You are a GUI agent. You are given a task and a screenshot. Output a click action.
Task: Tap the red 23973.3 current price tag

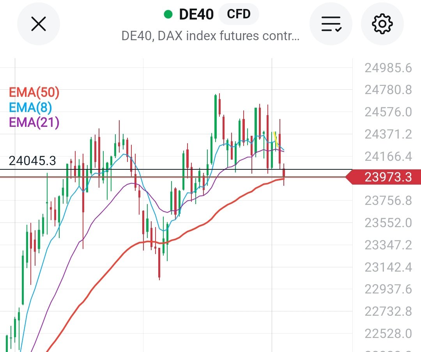[x=383, y=177]
